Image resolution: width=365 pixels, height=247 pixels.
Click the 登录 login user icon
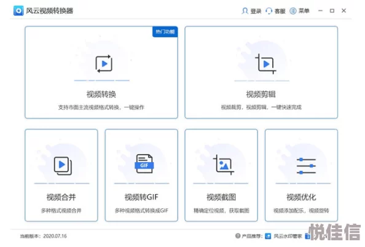(x=245, y=10)
